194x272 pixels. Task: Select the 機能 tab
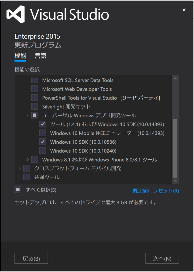click(20, 56)
